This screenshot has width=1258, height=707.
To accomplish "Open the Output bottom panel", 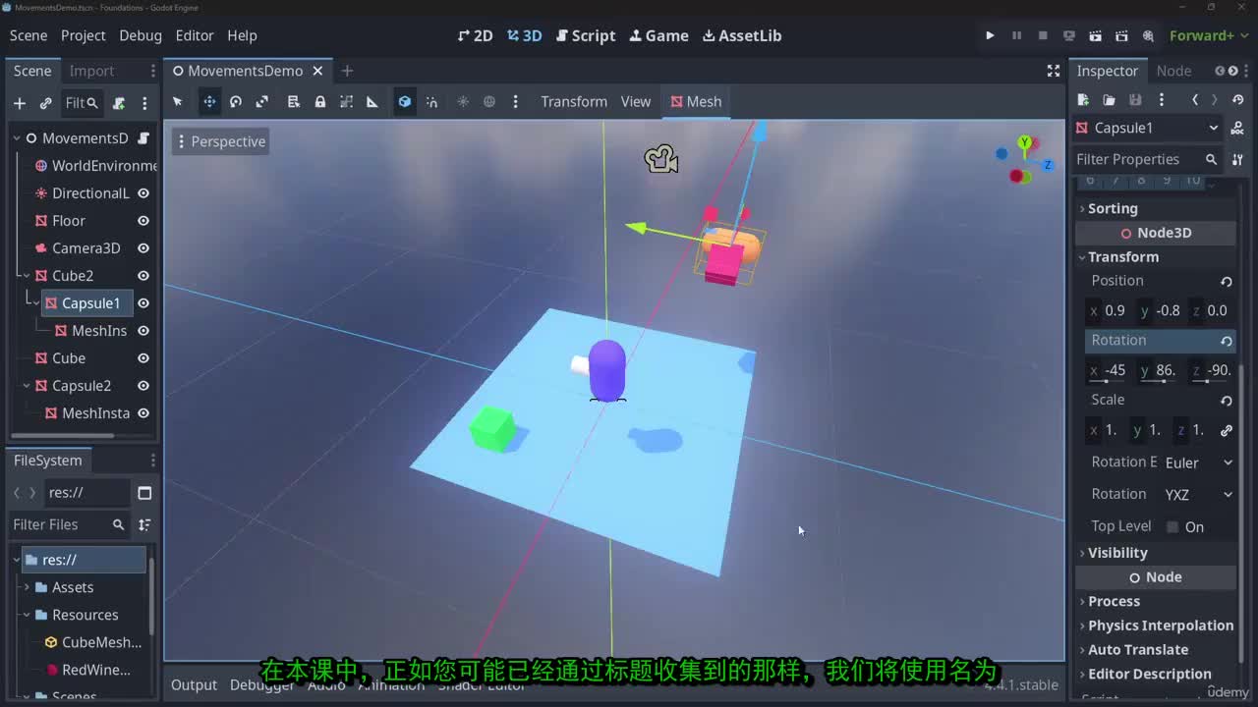I will [194, 684].
